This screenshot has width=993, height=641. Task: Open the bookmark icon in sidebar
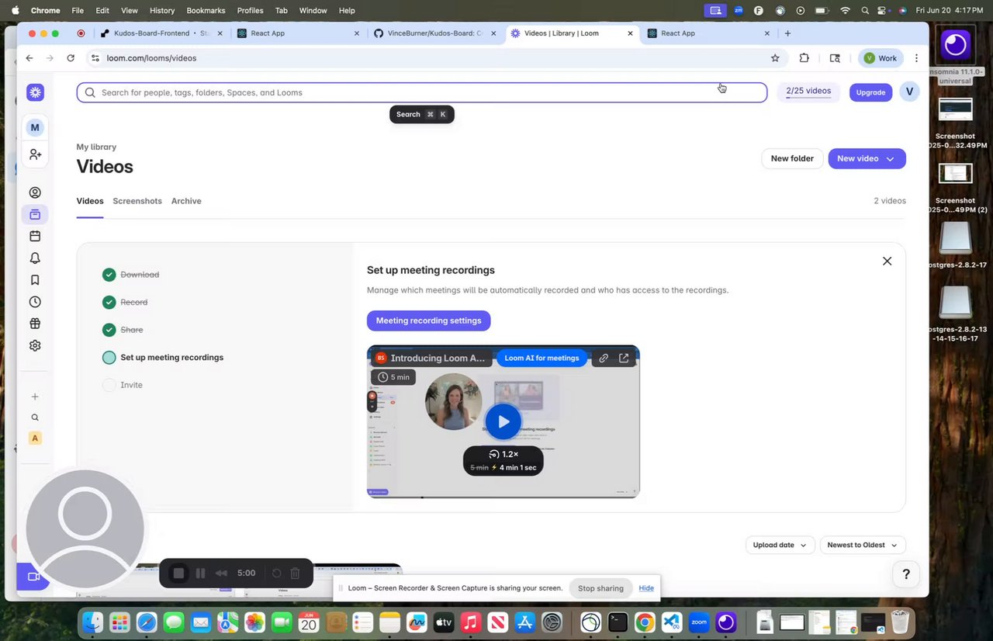coord(35,280)
